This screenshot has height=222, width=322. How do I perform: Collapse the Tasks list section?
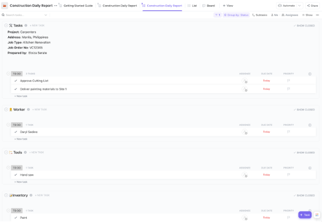6,25
